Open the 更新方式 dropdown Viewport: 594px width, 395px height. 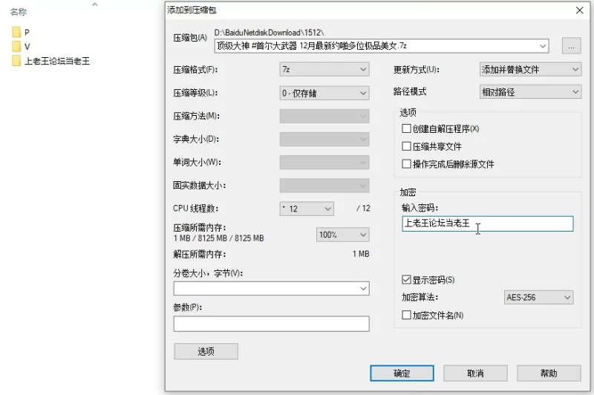(530, 69)
